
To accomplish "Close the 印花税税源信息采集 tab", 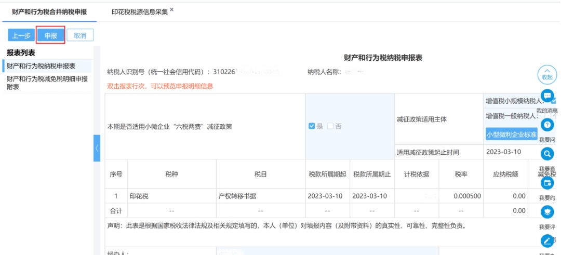I will click(x=172, y=10).
